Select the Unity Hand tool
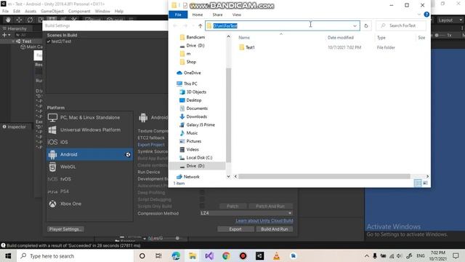Image resolution: width=465 pixels, height=262 pixels. (8, 20)
